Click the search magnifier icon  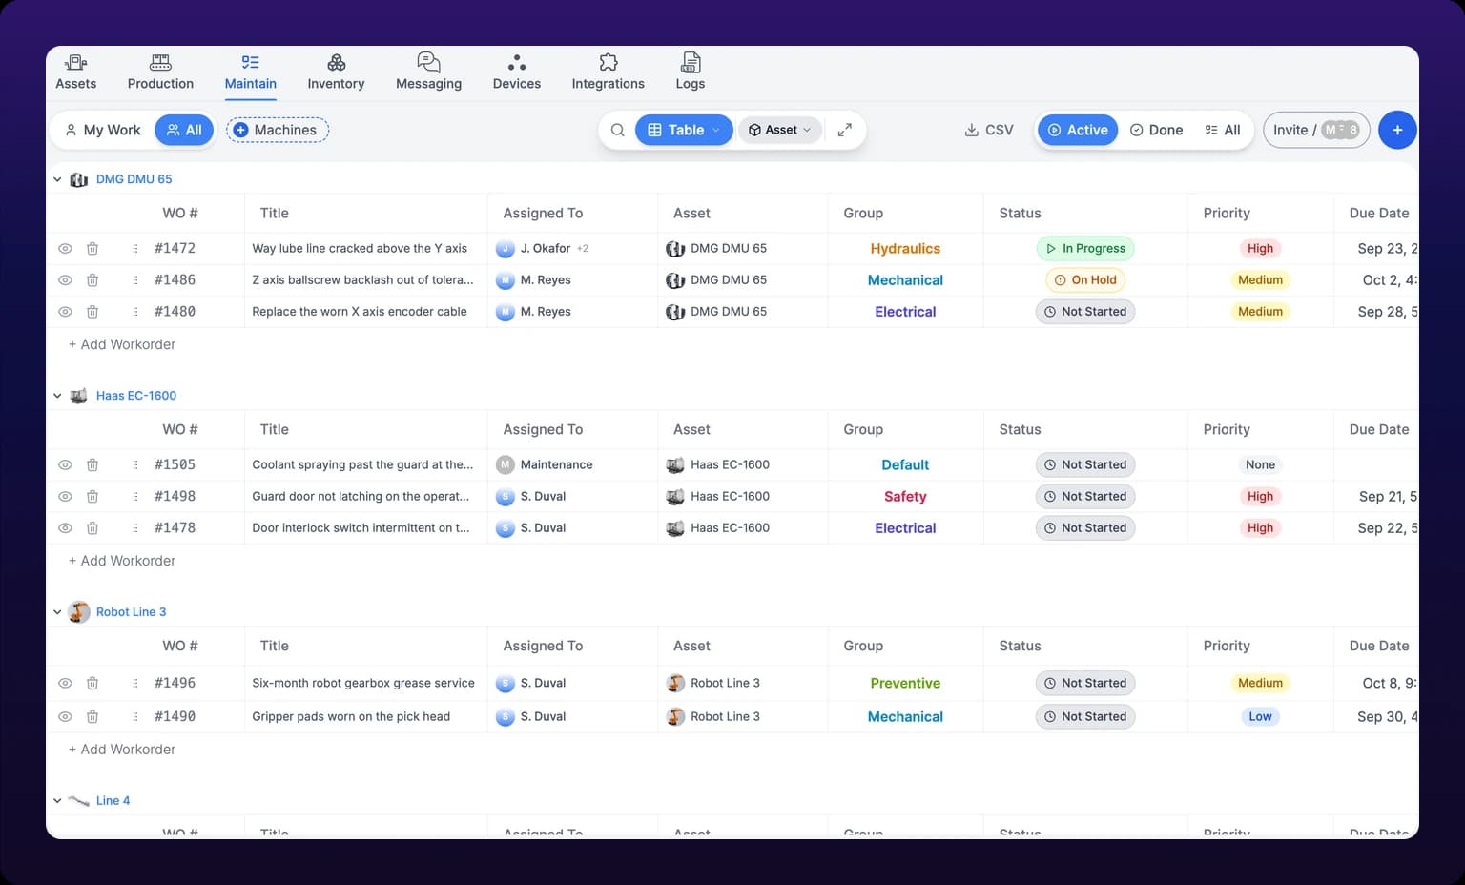coord(618,130)
